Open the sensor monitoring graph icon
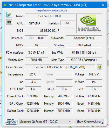 pyautogui.click(x=9, y=22)
